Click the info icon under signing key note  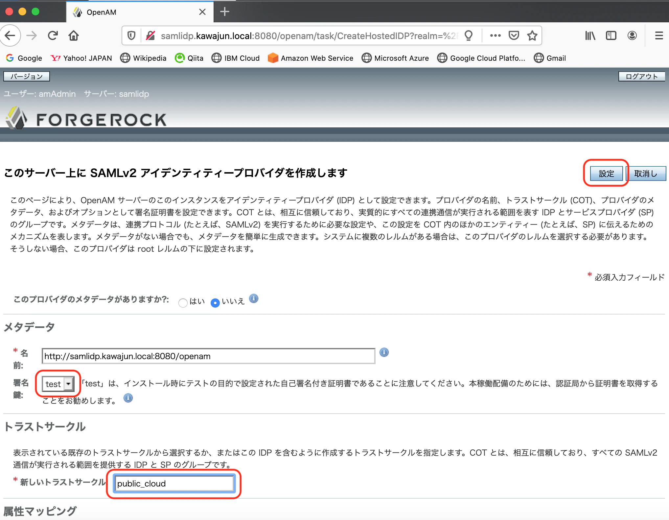tap(128, 398)
